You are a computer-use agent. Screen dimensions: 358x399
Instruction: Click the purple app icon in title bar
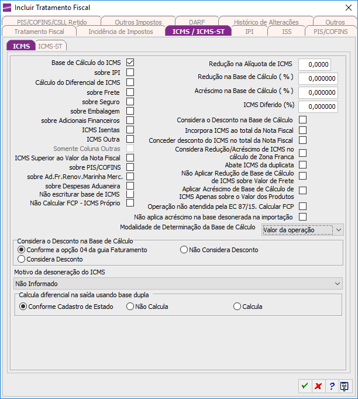[7, 8]
